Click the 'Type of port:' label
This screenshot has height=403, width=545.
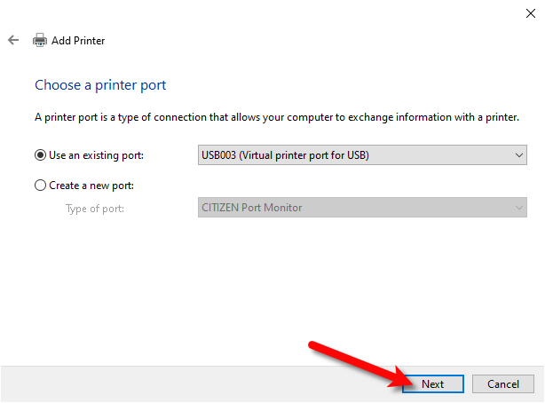[95, 209]
